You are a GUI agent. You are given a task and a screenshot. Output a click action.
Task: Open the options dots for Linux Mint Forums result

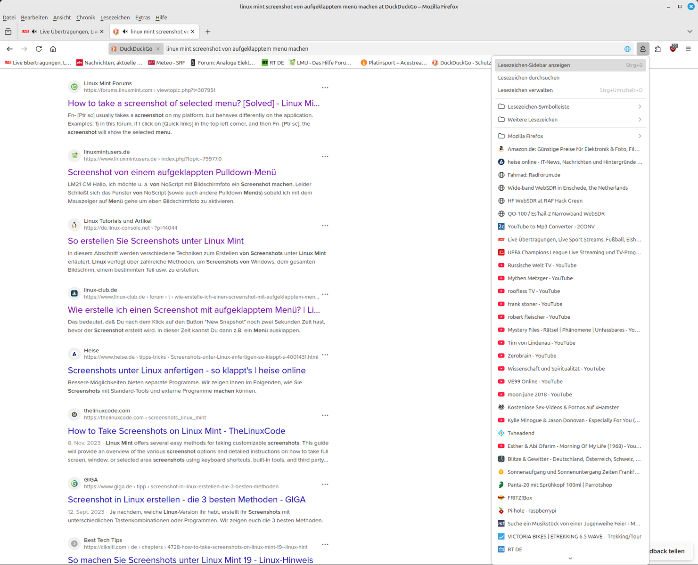[x=325, y=88]
